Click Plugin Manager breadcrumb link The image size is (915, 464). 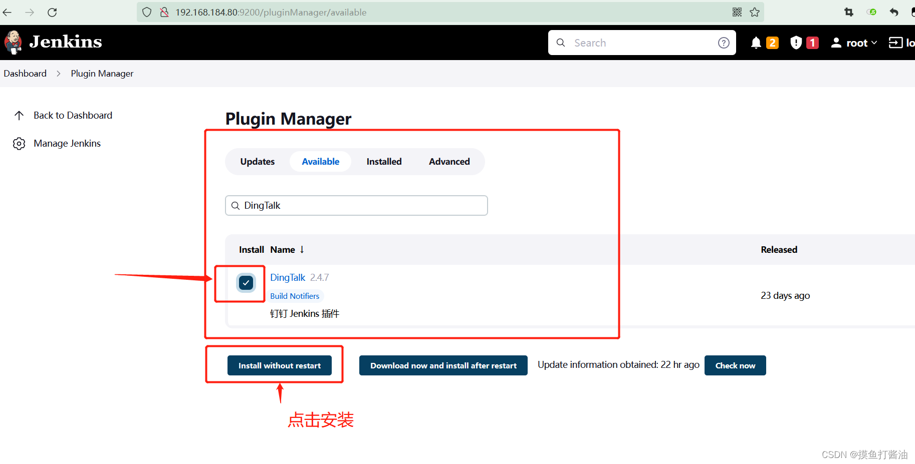[x=102, y=74]
